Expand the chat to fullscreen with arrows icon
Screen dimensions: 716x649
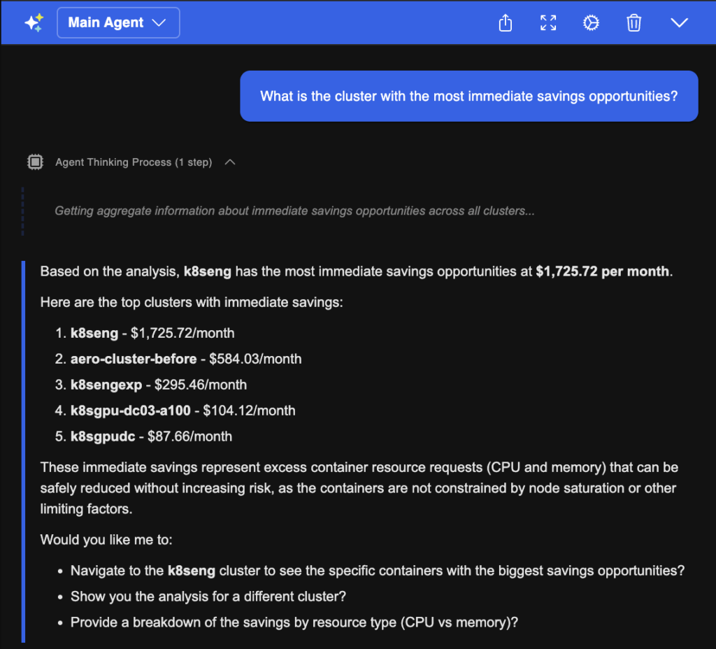click(548, 22)
